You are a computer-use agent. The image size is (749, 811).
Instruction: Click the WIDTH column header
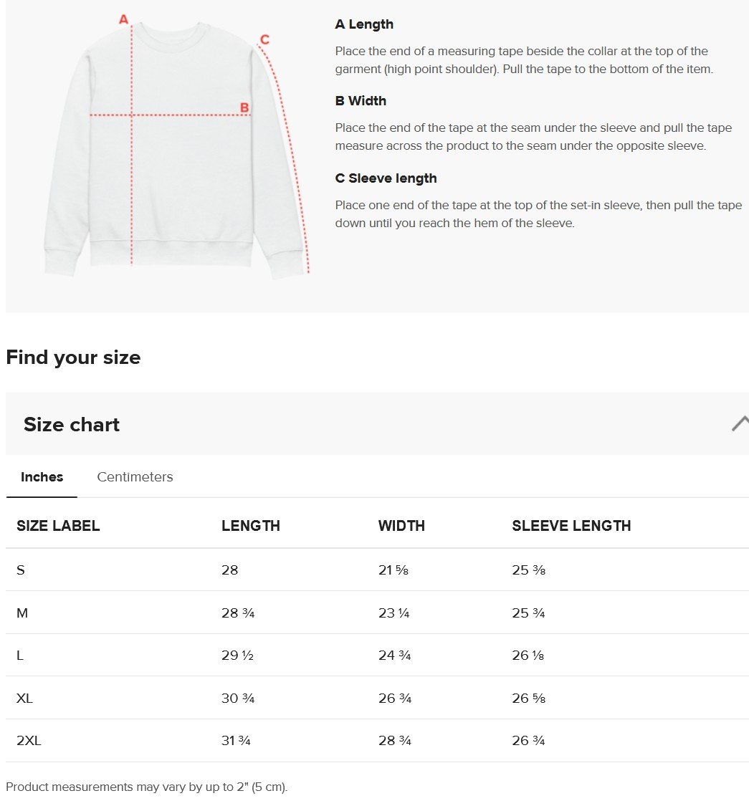click(401, 525)
